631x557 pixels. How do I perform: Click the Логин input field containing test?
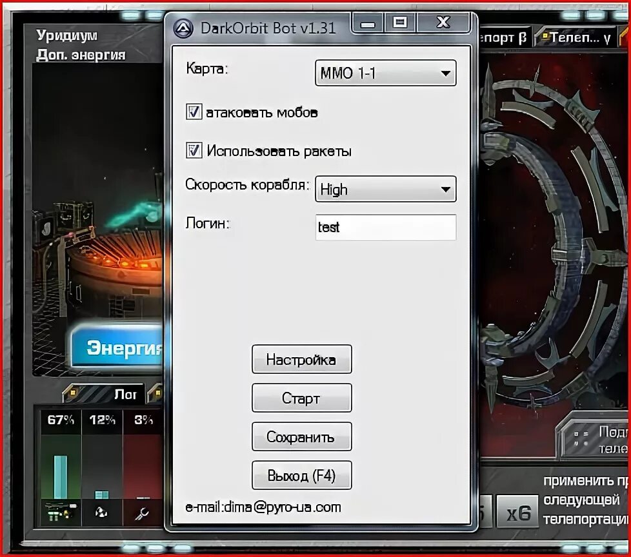[386, 227]
